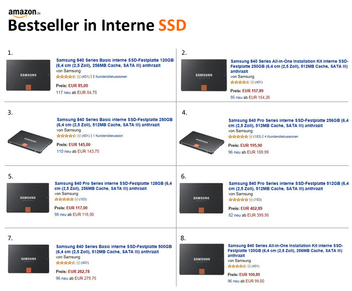Open Samsung 840 Basic 500GB product title

[114, 249]
